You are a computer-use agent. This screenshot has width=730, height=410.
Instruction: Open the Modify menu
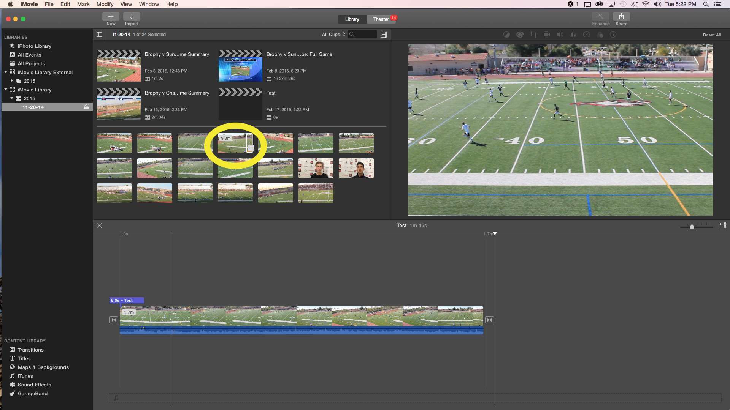105,4
